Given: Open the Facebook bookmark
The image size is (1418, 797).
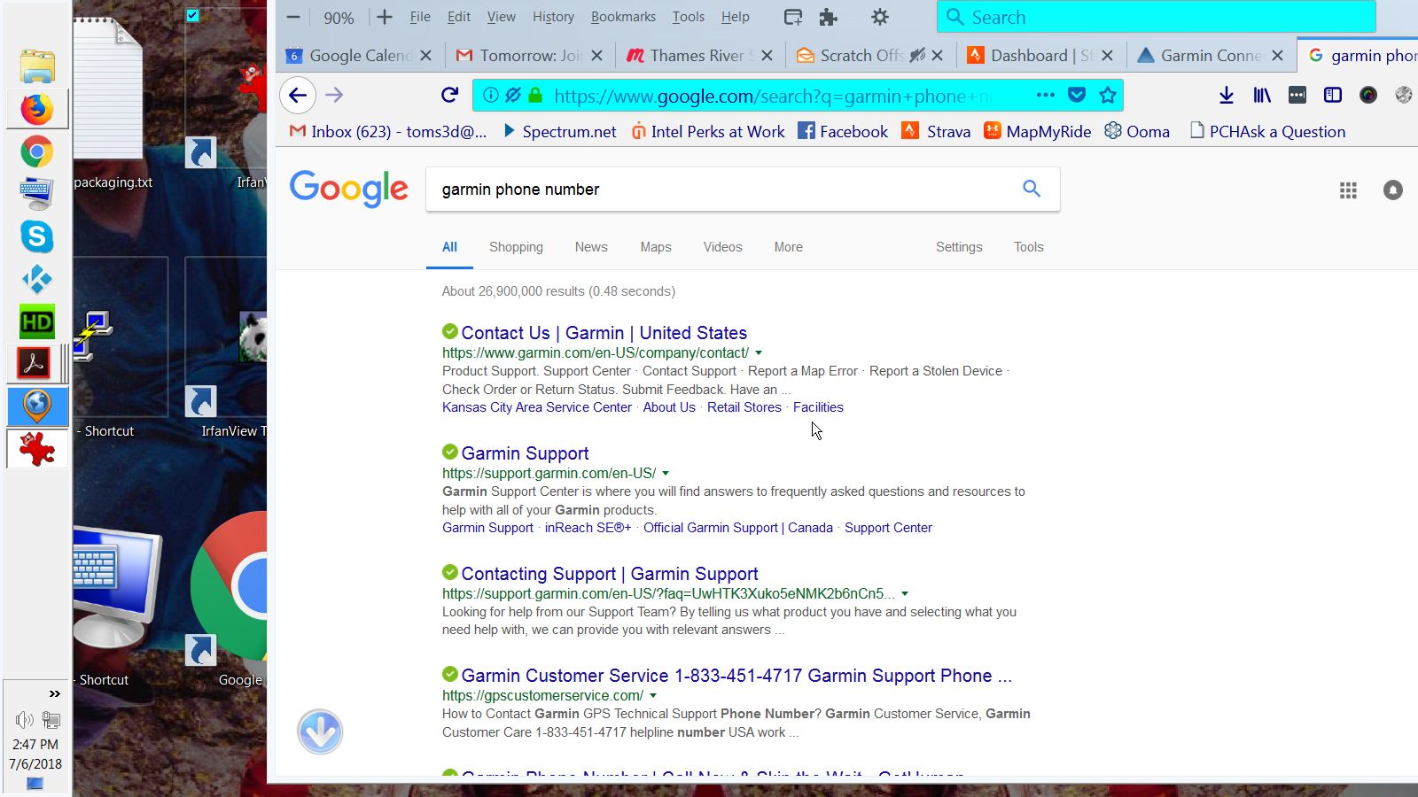Looking at the screenshot, I should (x=843, y=131).
